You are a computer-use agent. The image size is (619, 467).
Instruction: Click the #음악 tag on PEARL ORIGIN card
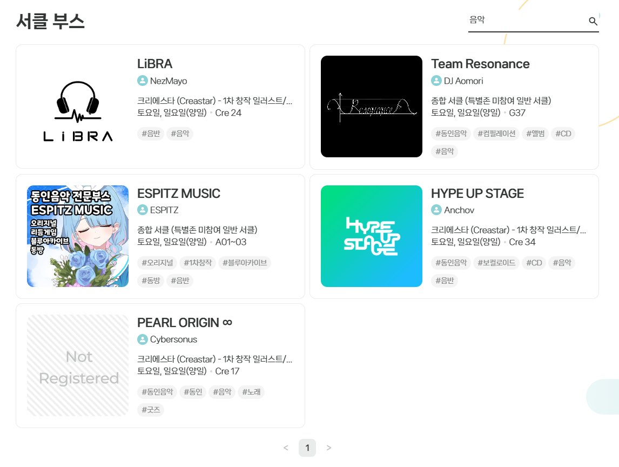coord(222,392)
